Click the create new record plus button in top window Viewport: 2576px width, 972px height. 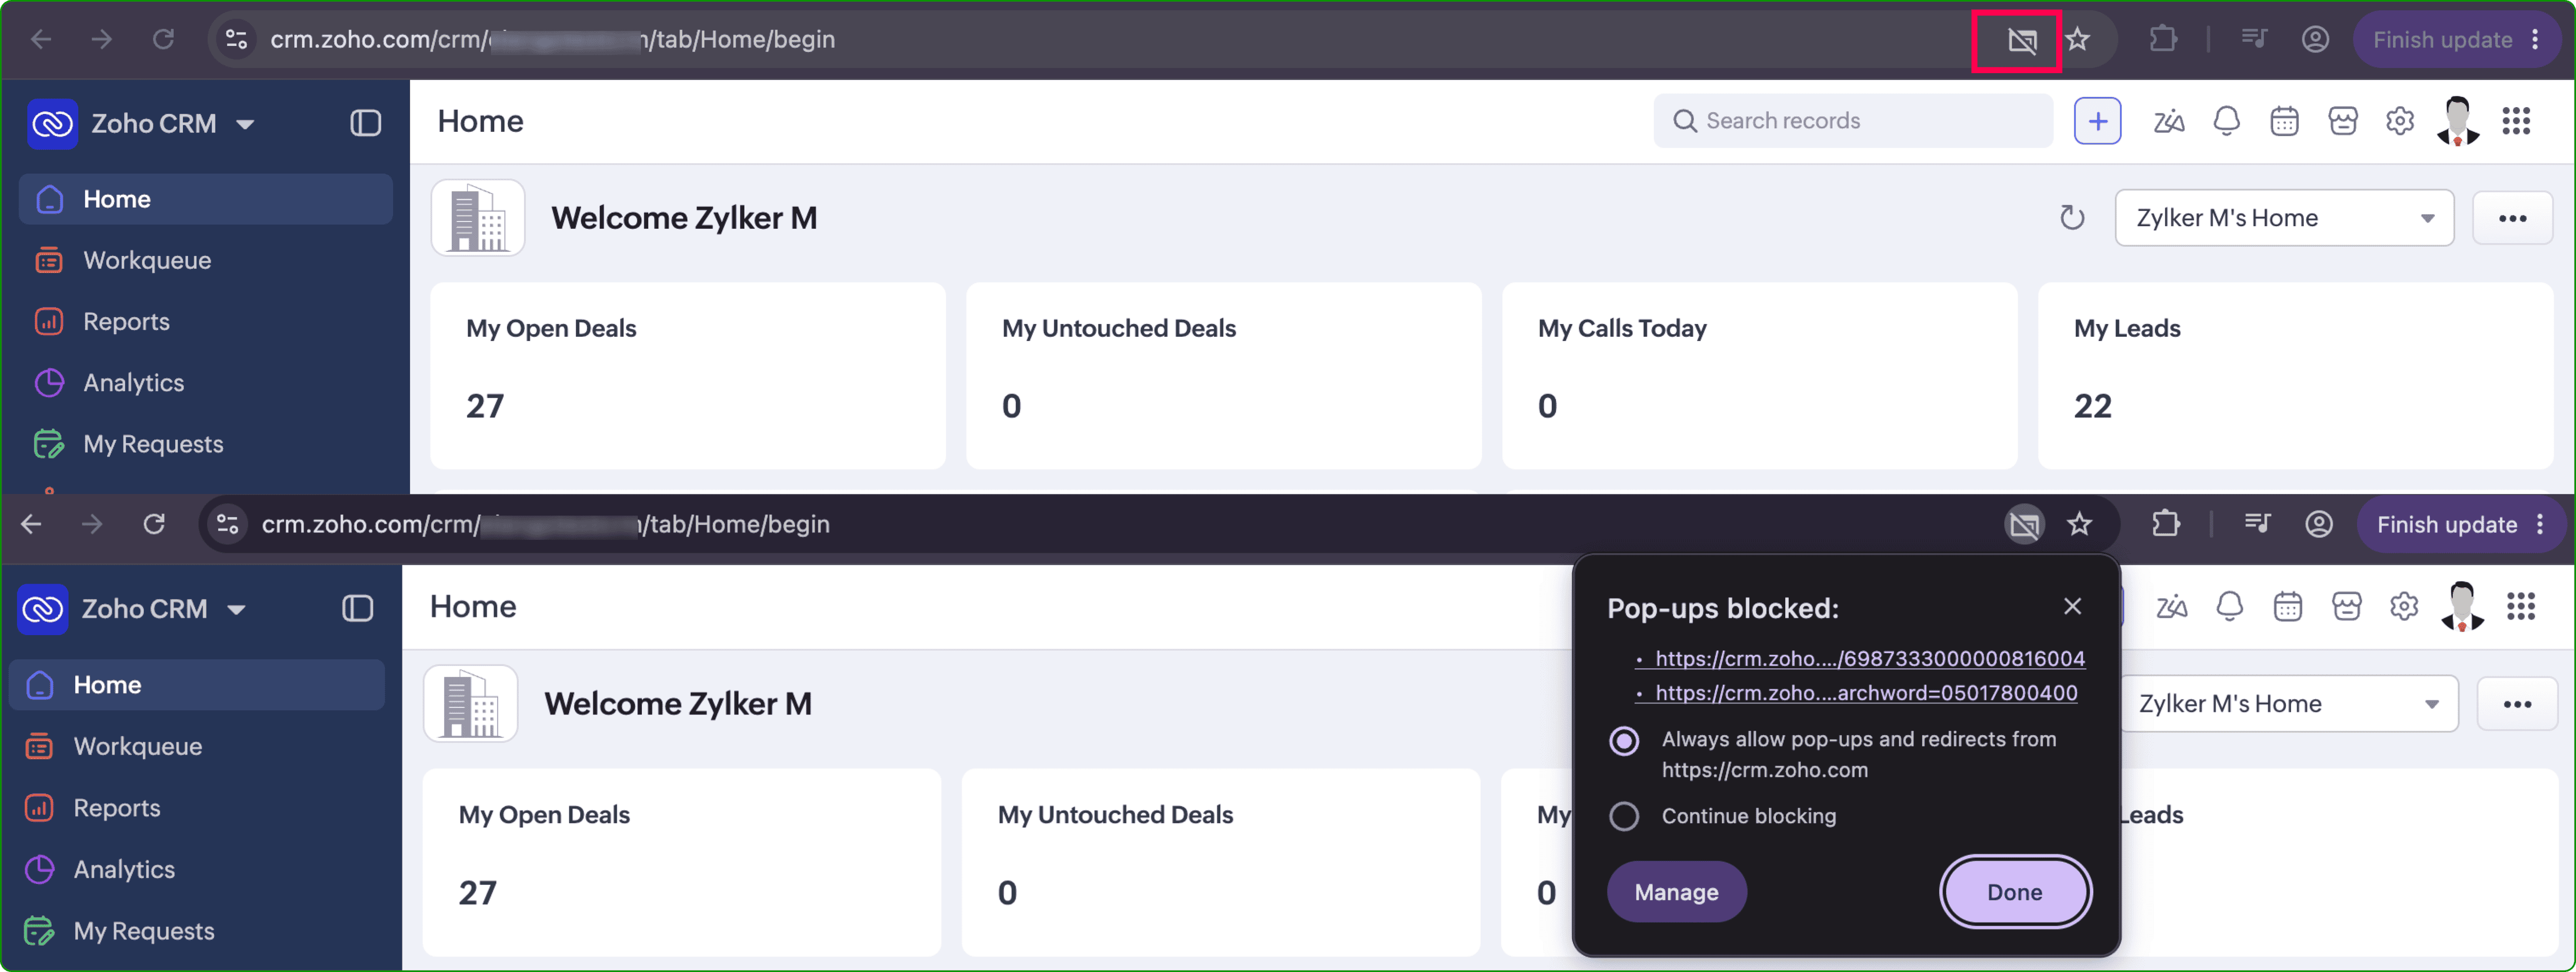(2097, 122)
